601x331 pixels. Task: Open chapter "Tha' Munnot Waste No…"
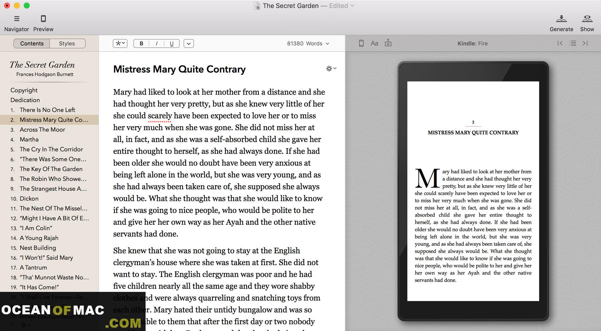point(49,278)
